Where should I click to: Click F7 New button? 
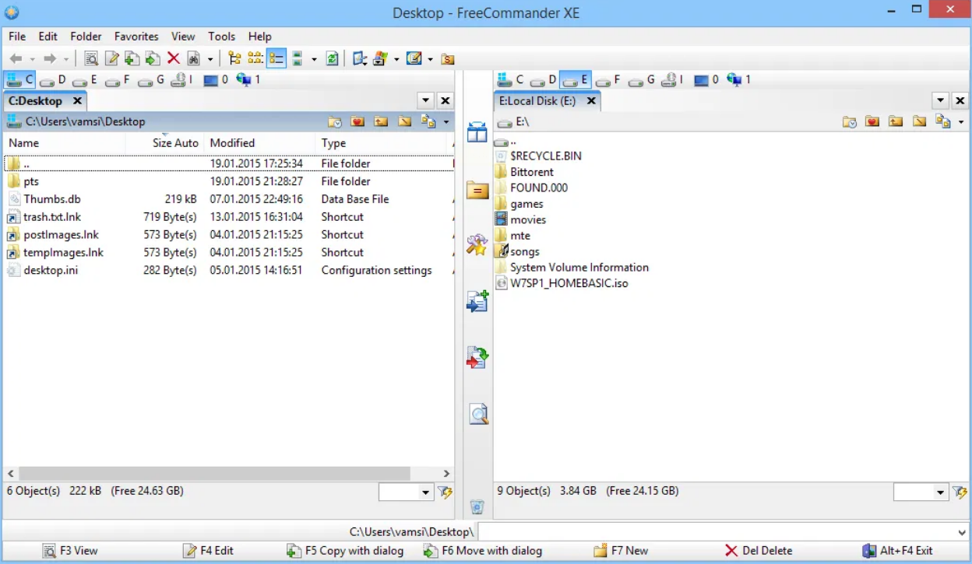620,550
